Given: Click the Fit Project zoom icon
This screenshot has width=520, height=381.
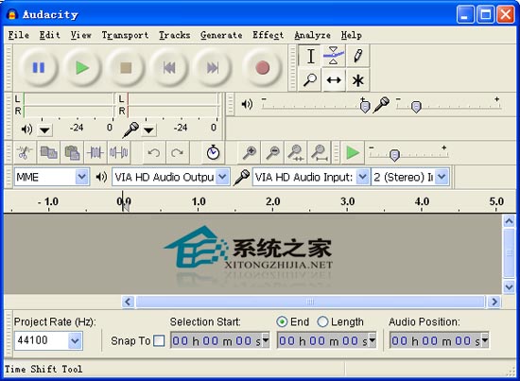Looking at the screenshot, I should point(319,153).
